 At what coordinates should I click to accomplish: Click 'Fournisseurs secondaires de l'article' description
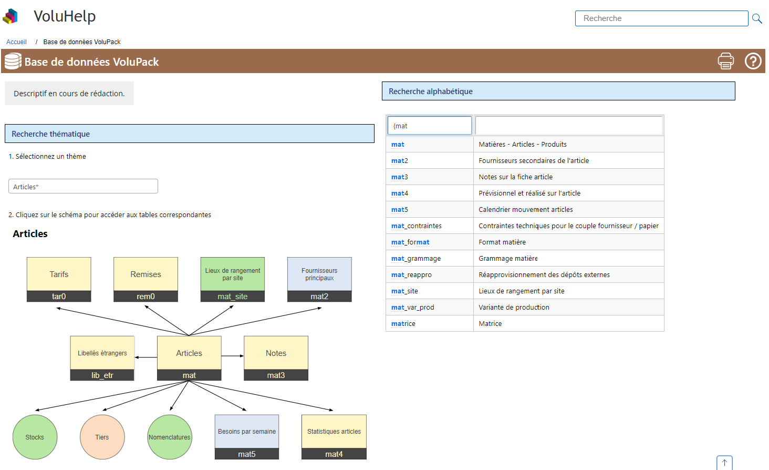pos(534,161)
